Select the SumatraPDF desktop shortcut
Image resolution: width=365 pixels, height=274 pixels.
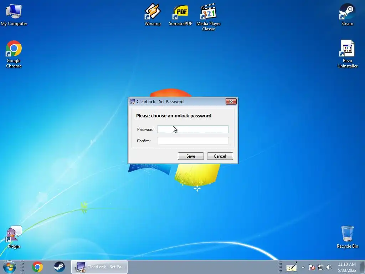pos(180,14)
